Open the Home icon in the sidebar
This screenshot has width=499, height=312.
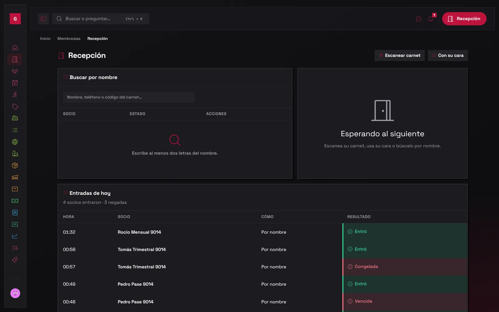point(15,48)
